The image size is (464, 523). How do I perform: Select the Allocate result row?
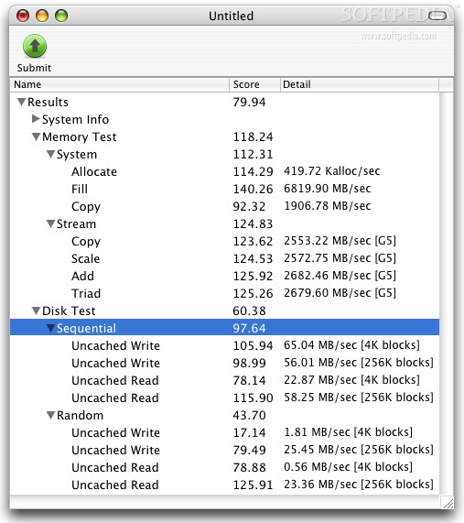tap(224, 171)
